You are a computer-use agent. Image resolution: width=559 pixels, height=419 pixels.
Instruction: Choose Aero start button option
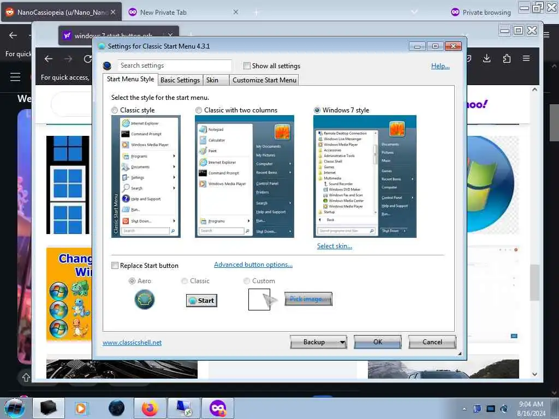(x=132, y=281)
